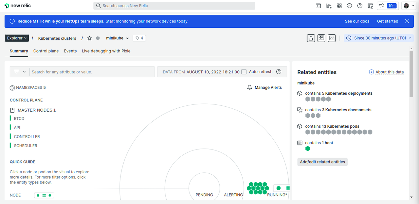Click the PENDING ring label
Screen dimensions: 419x204
[x=204, y=195]
